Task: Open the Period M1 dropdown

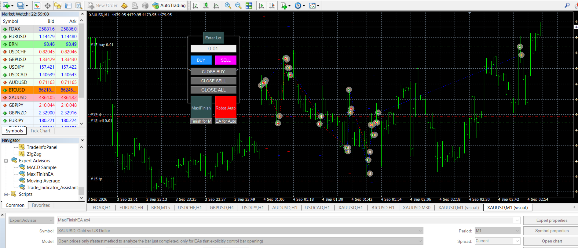Action: [x=497, y=231]
